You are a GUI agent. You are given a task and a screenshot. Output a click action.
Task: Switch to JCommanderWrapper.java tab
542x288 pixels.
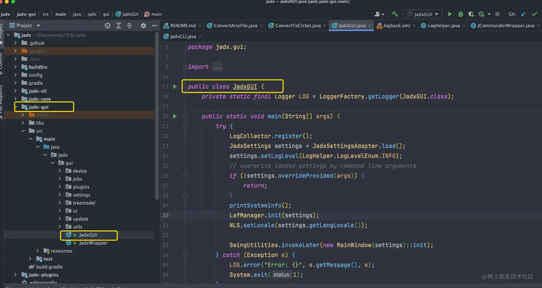pyautogui.click(x=505, y=26)
